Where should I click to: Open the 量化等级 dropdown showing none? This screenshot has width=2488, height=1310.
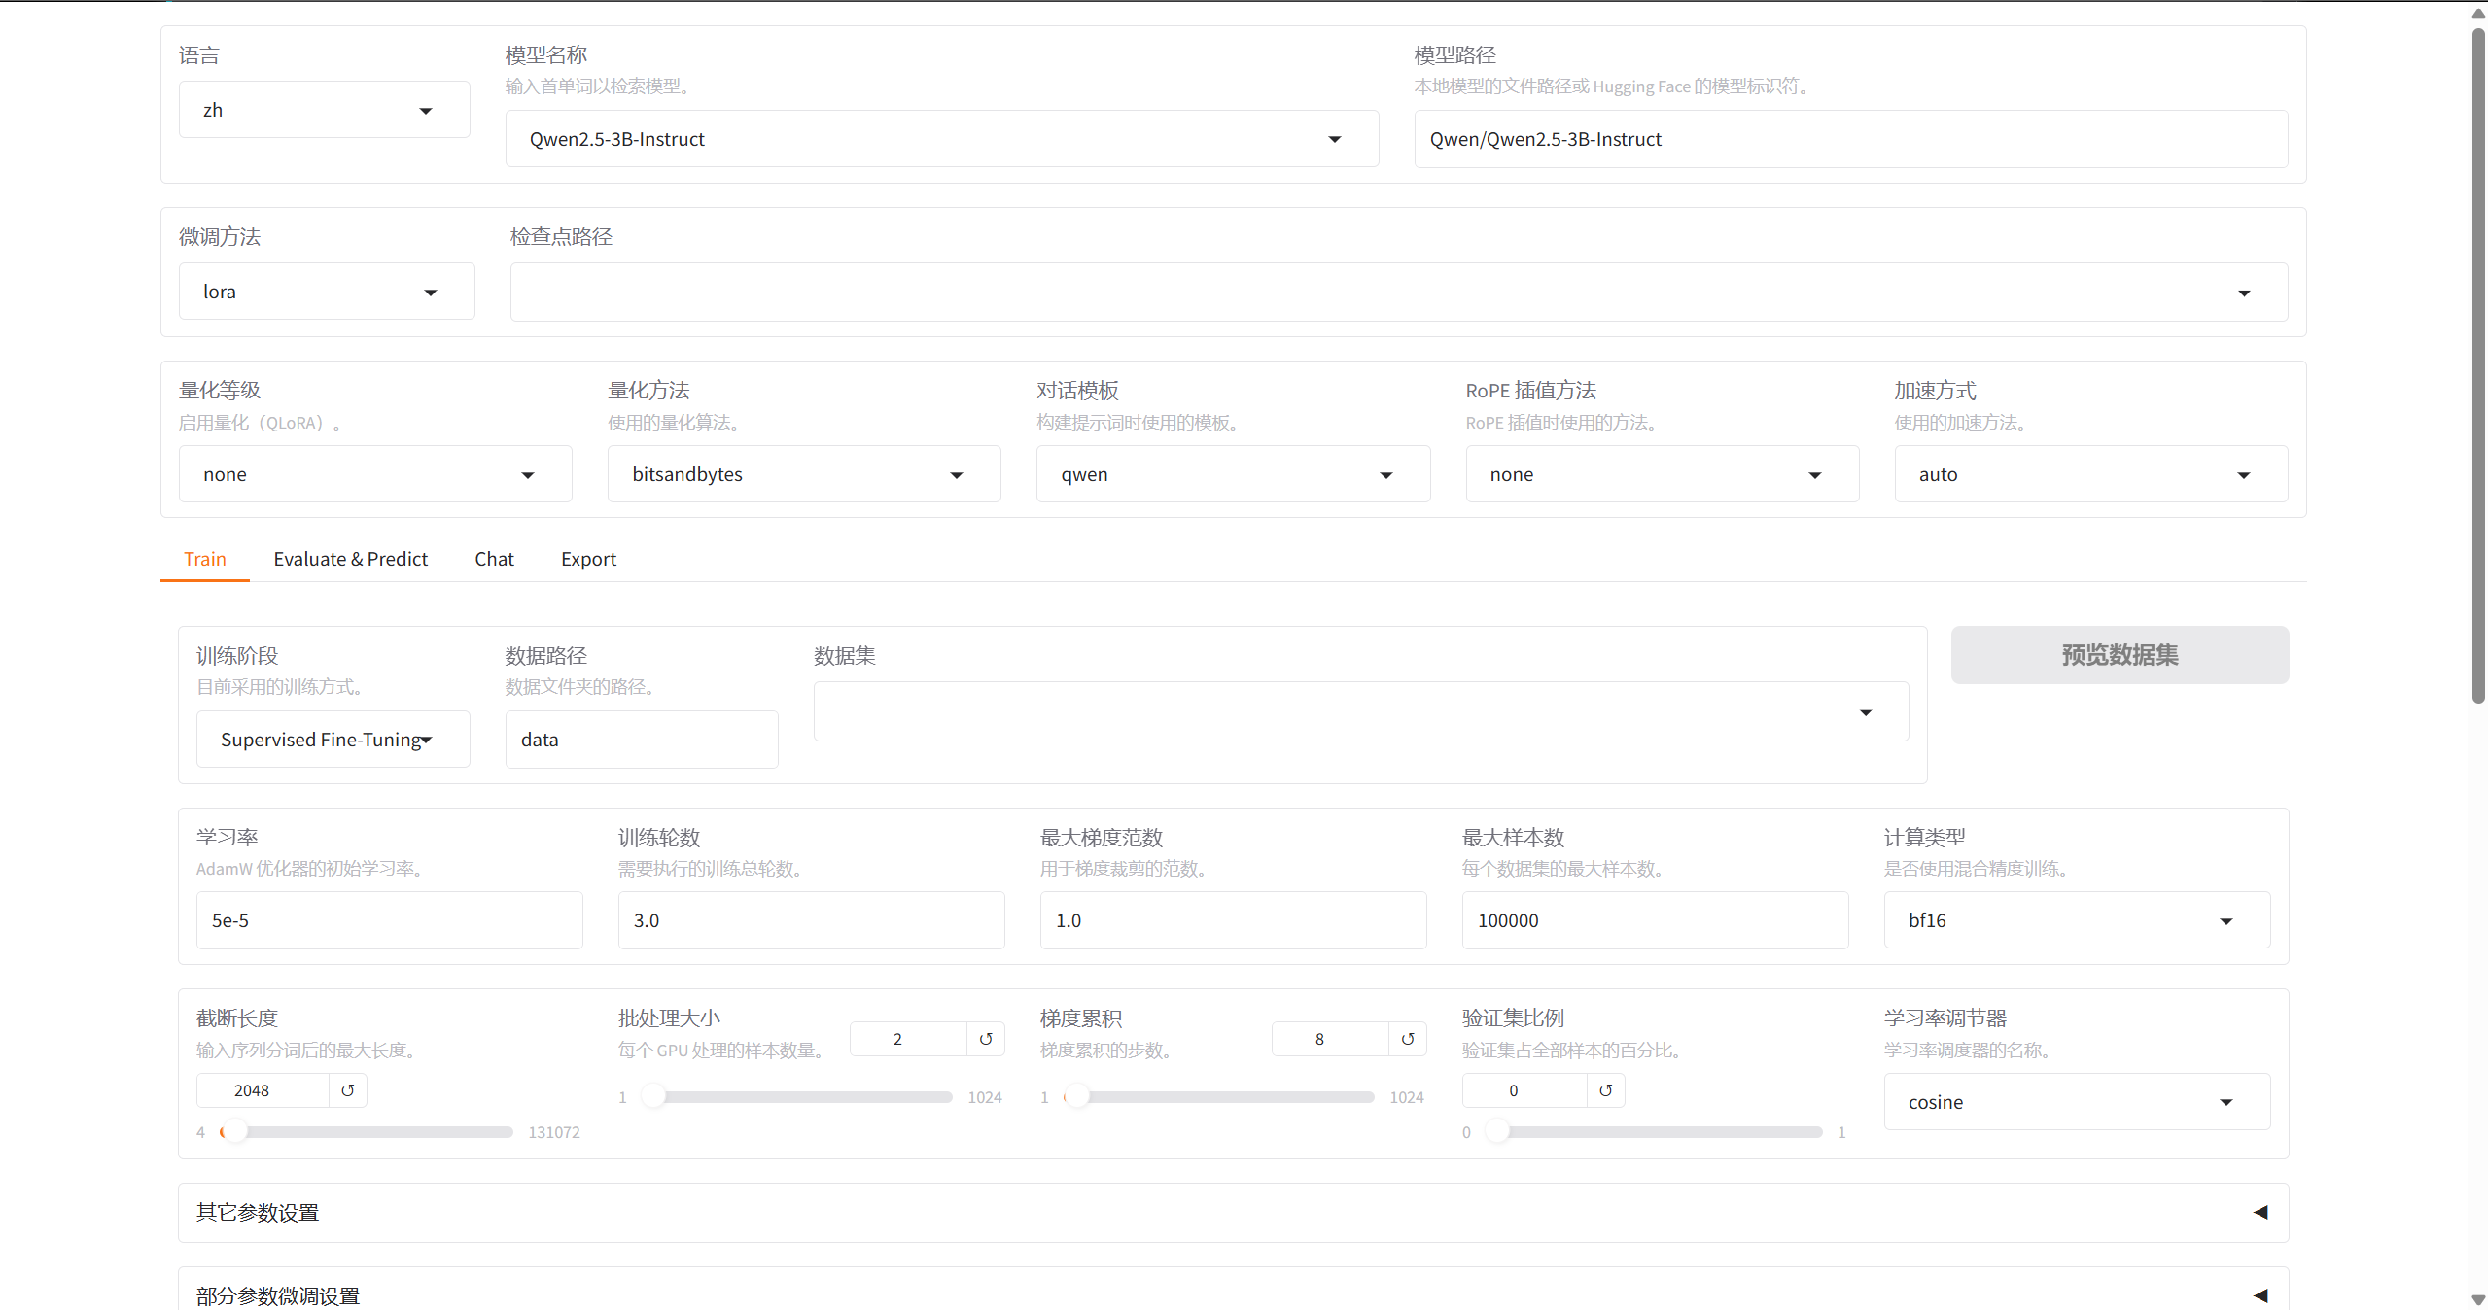point(375,474)
